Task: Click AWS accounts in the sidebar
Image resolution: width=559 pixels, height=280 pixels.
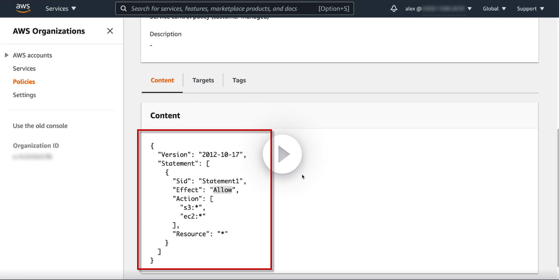Action: coord(32,55)
